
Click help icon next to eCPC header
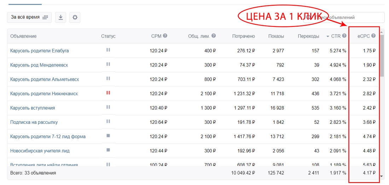tap(373, 36)
